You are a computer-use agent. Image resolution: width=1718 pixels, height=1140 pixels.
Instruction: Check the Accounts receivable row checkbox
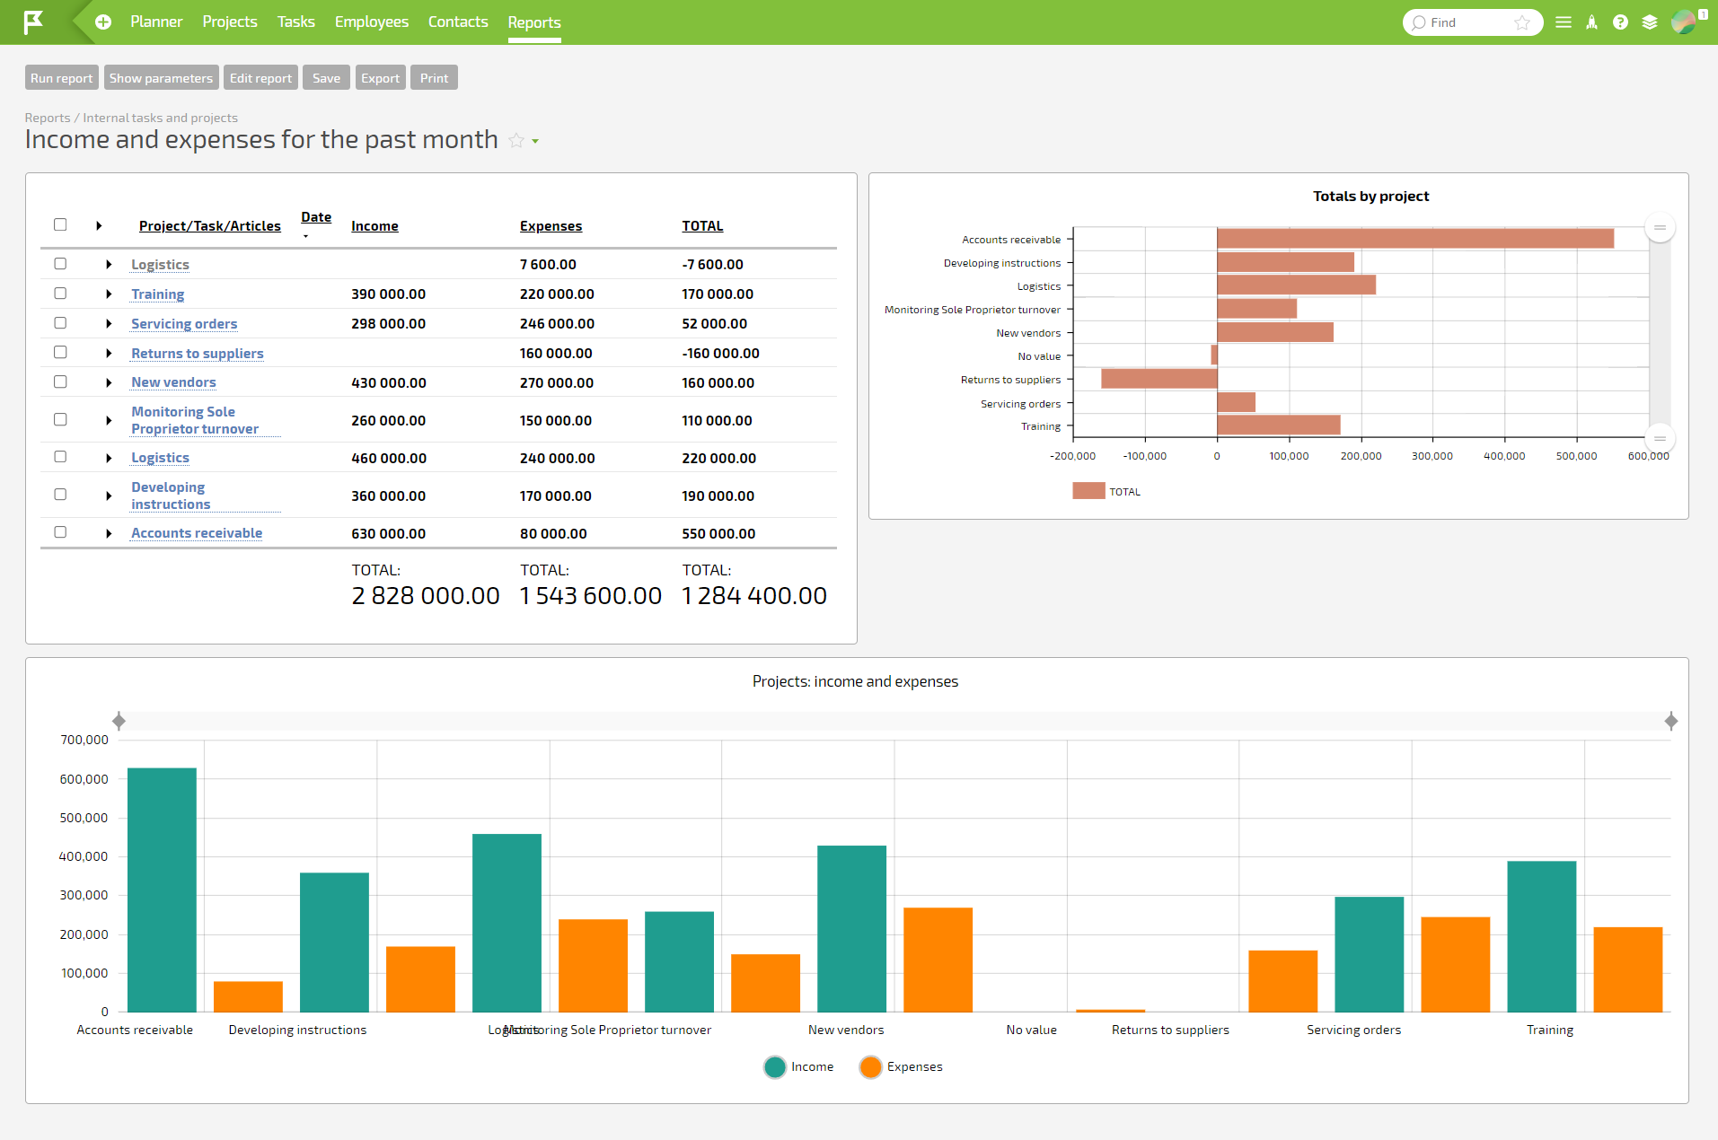click(x=60, y=531)
